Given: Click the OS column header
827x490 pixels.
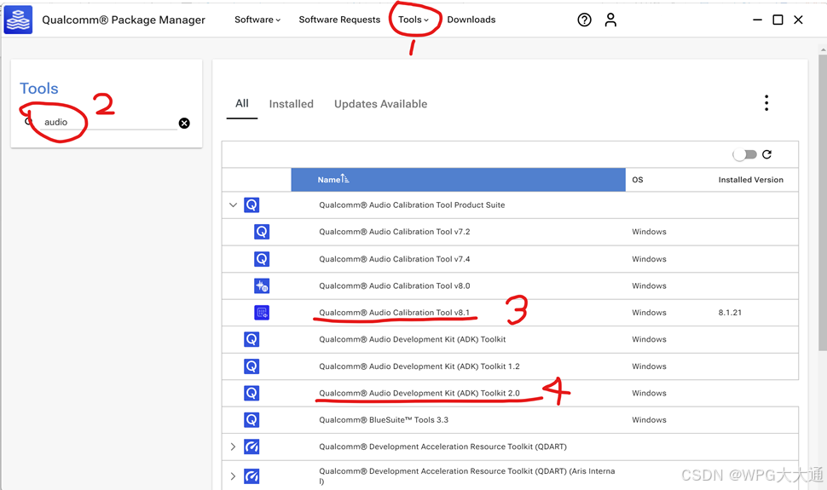Looking at the screenshot, I should [x=638, y=179].
